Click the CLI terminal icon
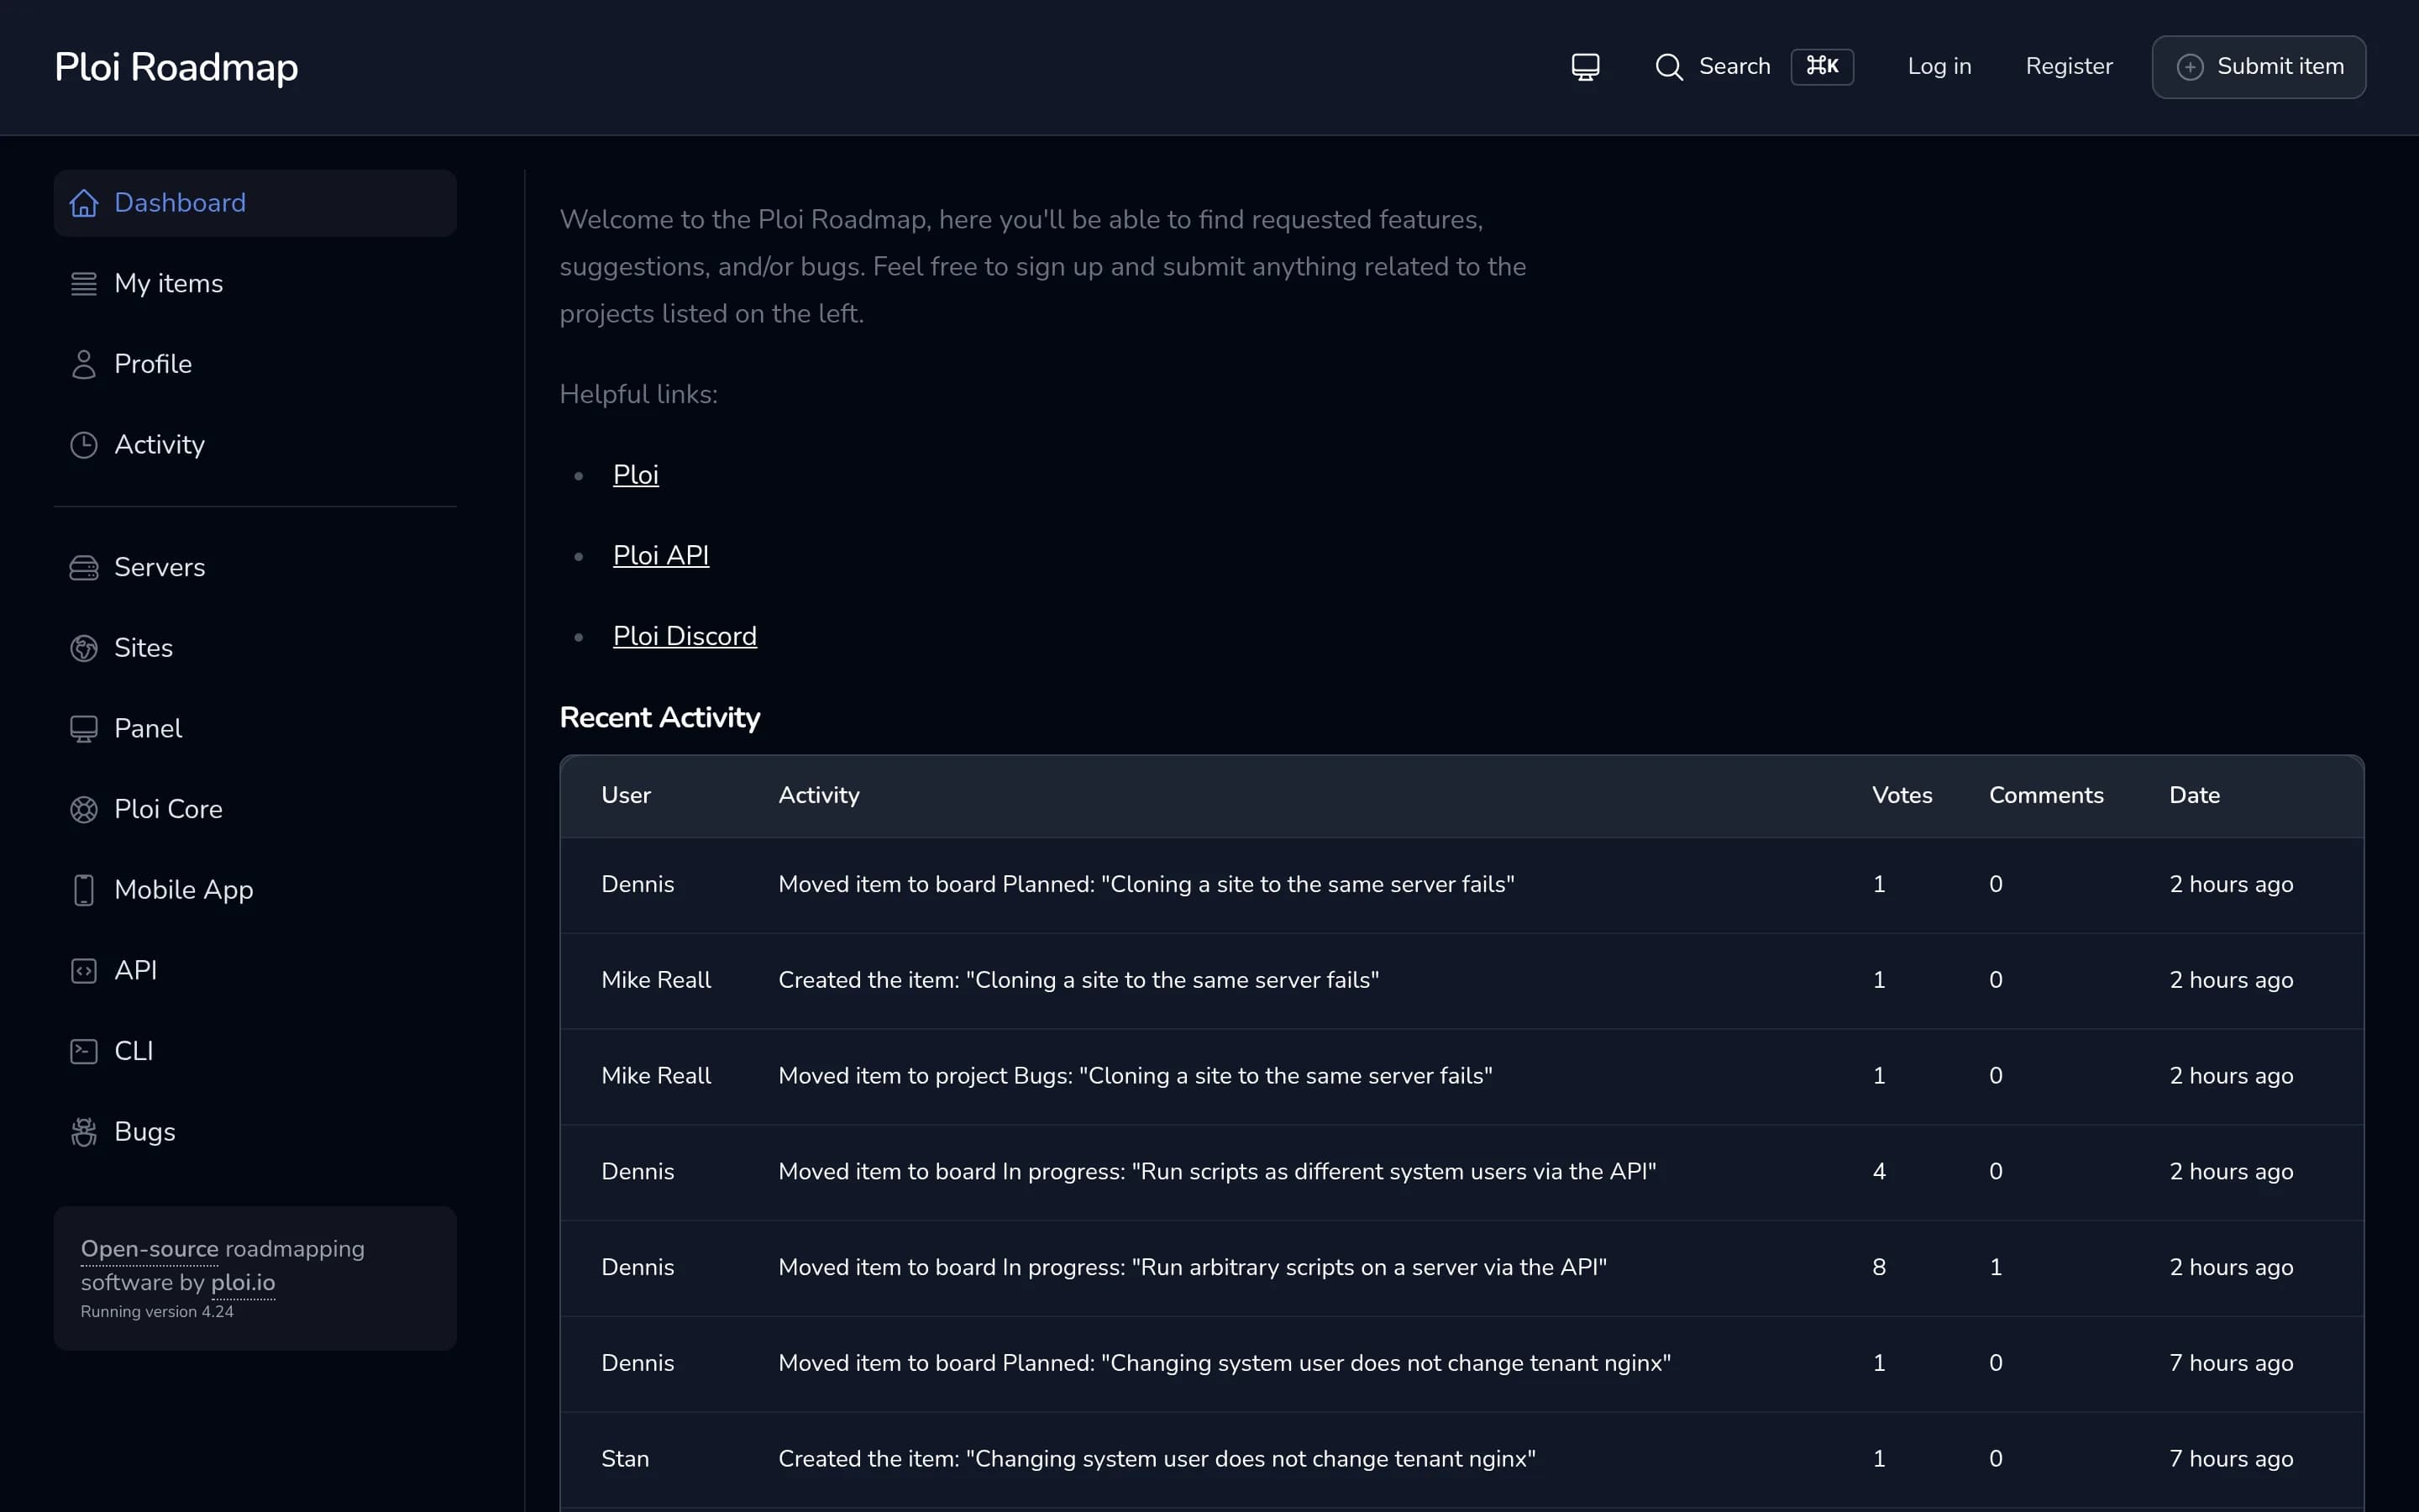This screenshot has height=1512, width=2419. [84, 1051]
